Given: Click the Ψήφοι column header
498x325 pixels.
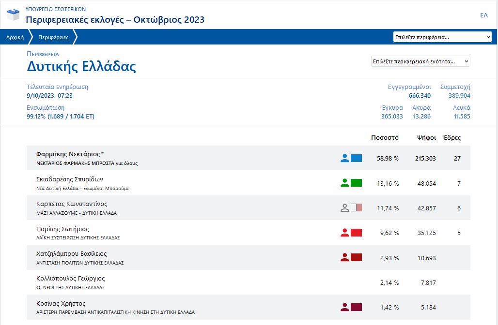Looking at the screenshot, I should point(426,137).
